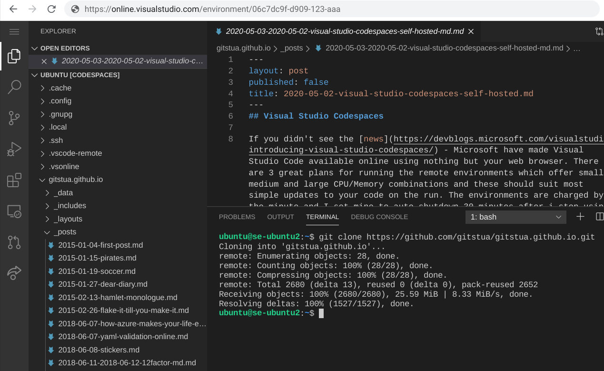Screen dimensions: 604x371
Task: Create a new terminal with plus icon
Action: tap(580, 216)
